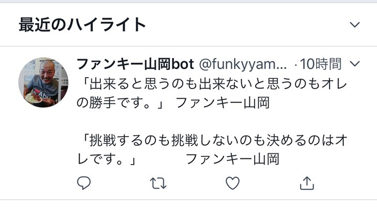Image resolution: width=377 pixels, height=207 pixels.
Task: Open the ファンキー山岡bot profile picture
Action: tap(43, 82)
